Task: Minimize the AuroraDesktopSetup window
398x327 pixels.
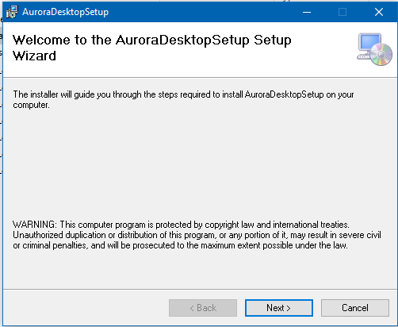Action: [307, 12]
